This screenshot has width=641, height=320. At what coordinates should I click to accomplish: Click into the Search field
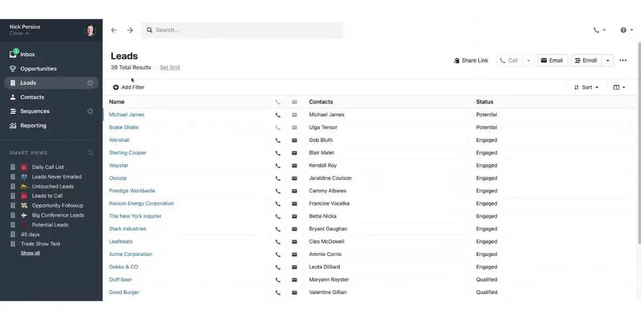[x=242, y=30]
